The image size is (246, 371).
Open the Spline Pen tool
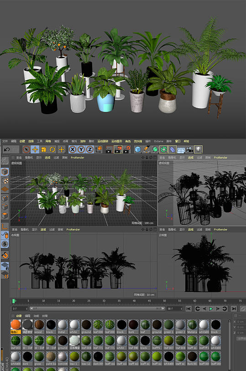(147, 149)
